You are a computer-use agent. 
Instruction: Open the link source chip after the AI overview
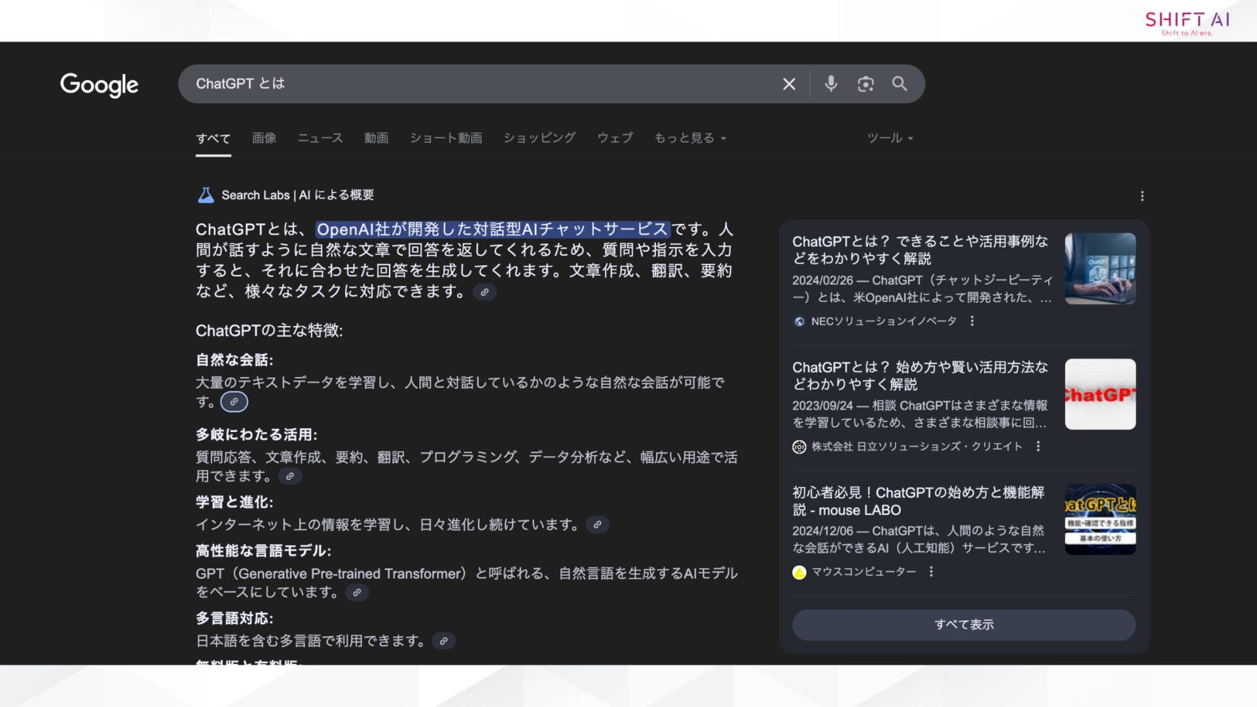[x=485, y=292]
